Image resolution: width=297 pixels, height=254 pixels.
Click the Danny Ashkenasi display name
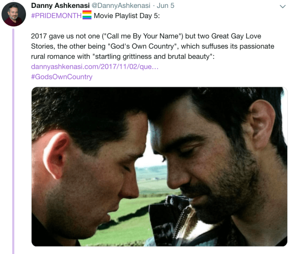60,6
